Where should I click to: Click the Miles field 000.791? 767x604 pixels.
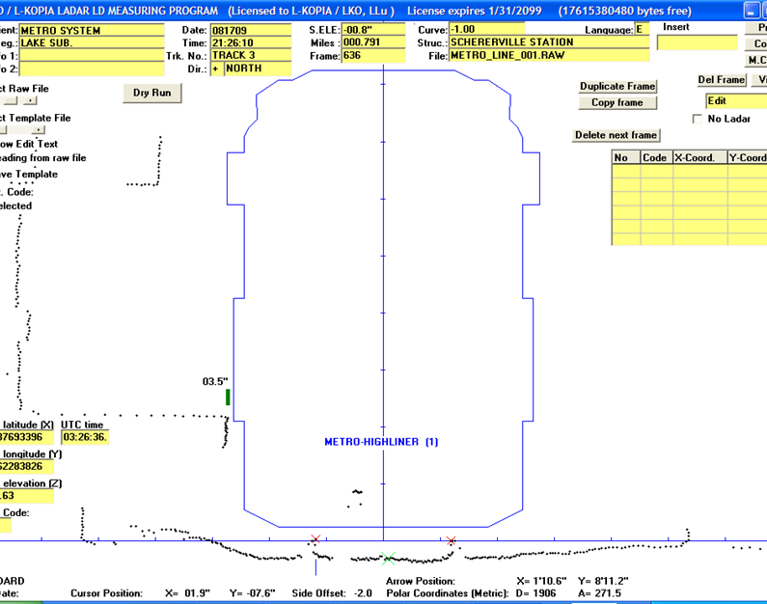point(373,42)
